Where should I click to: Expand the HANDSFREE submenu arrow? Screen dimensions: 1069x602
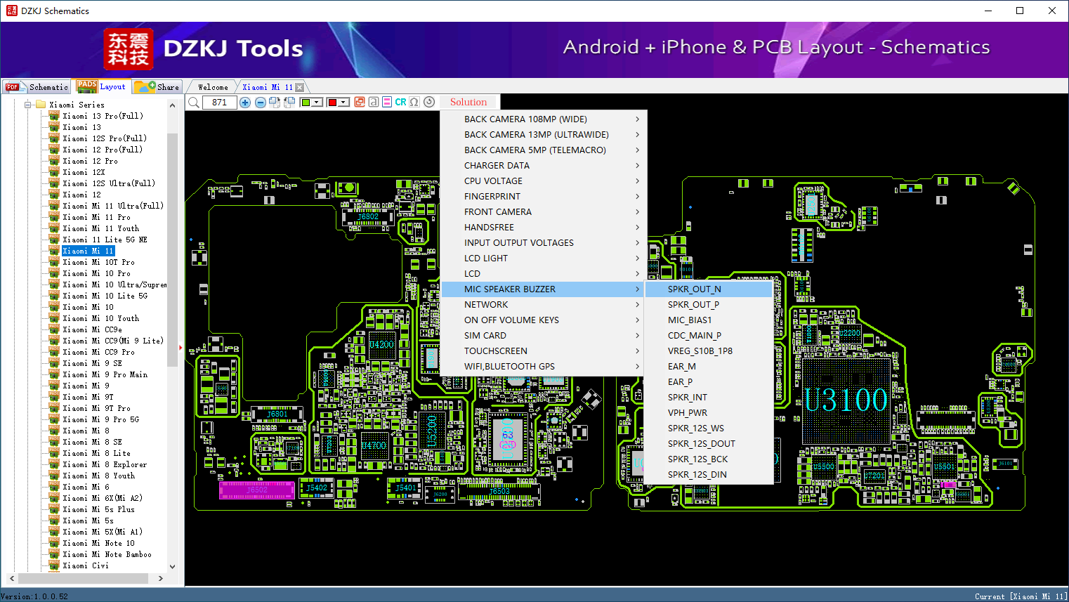tap(637, 228)
